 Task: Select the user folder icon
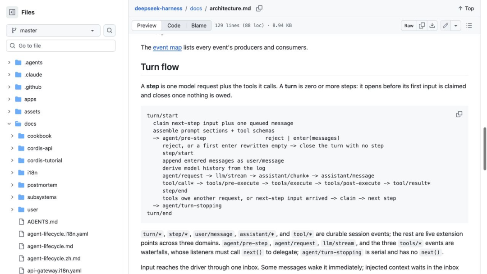coord(22,210)
